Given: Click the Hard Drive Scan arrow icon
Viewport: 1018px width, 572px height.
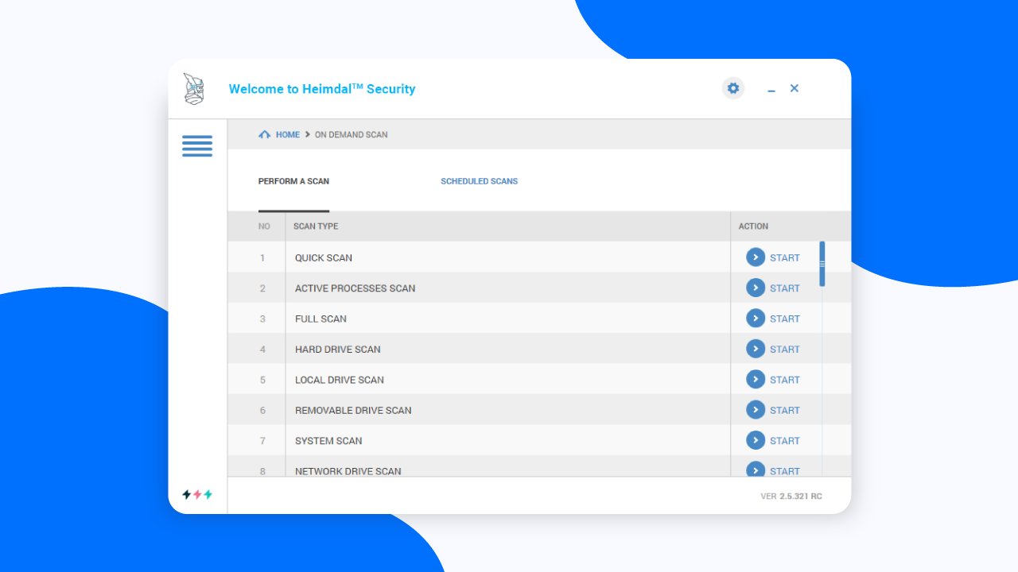Looking at the screenshot, I should tap(756, 349).
